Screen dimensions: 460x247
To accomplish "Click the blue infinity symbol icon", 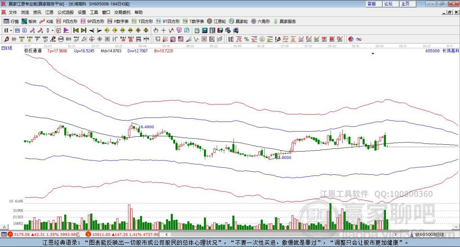I will tap(358, 39).
